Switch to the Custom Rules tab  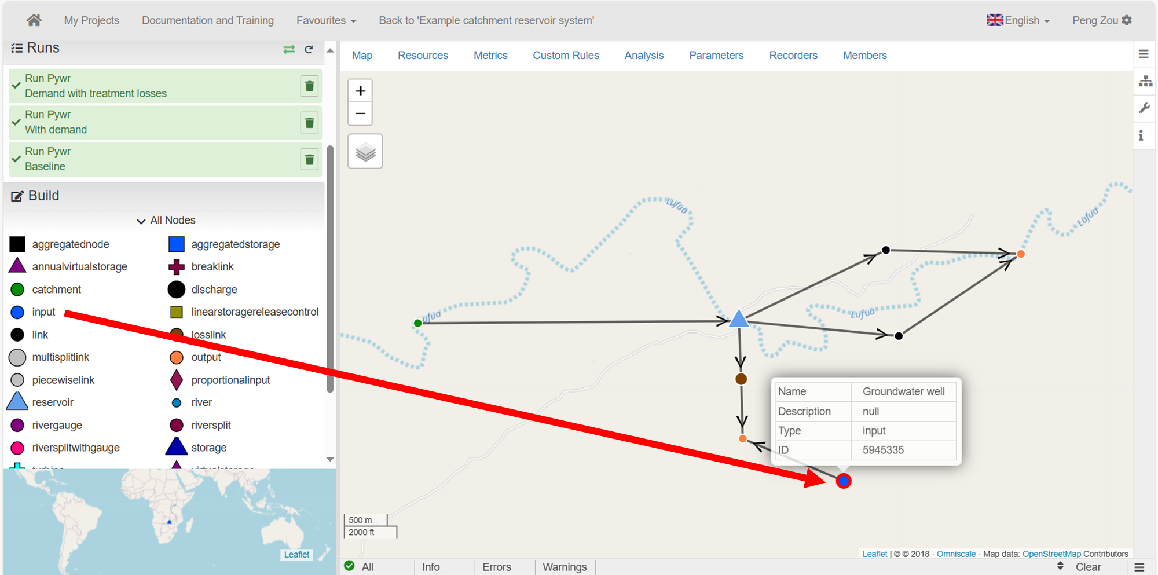[565, 56]
